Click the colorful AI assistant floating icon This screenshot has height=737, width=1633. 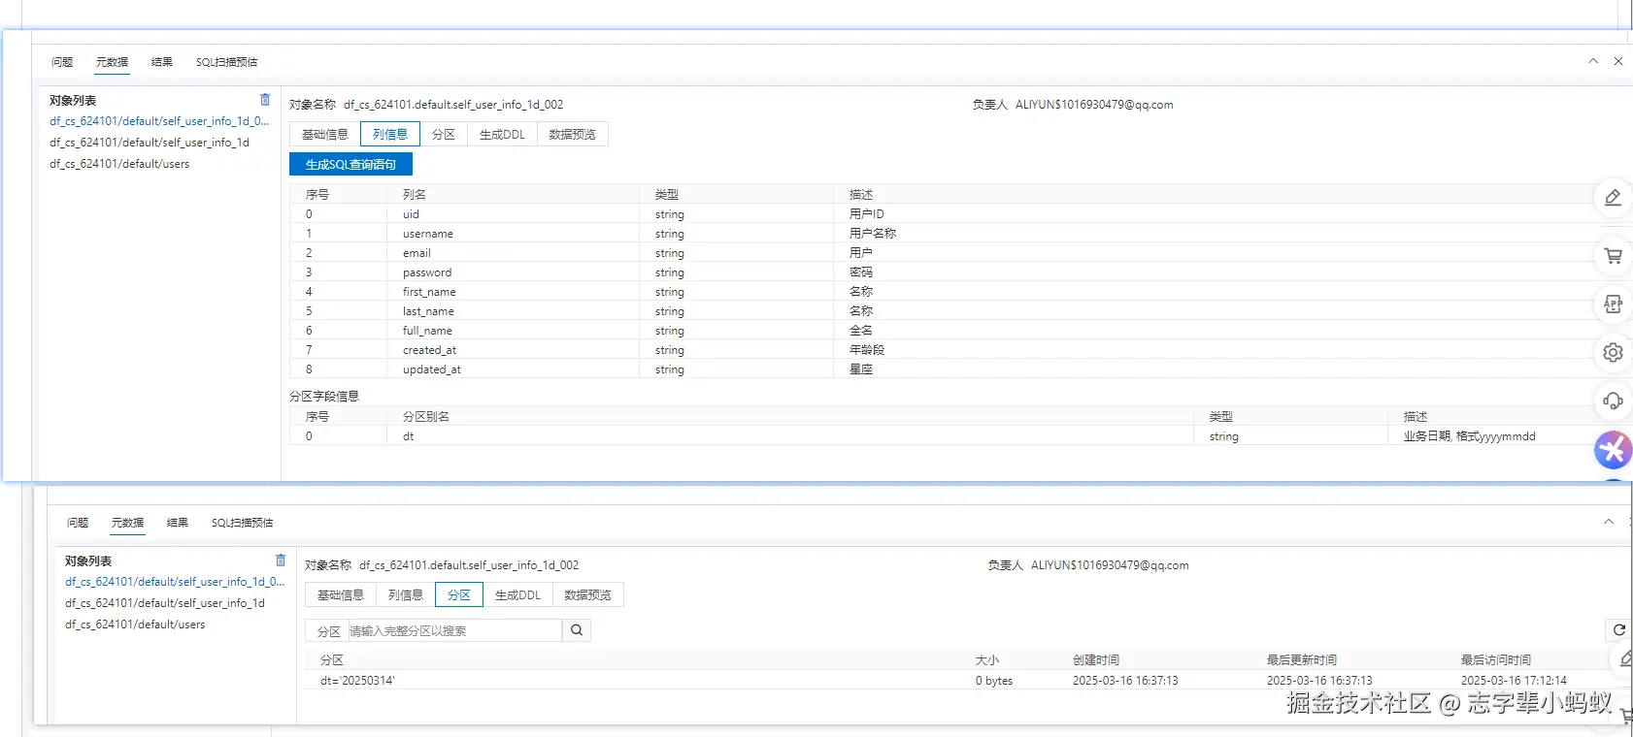[x=1613, y=450]
